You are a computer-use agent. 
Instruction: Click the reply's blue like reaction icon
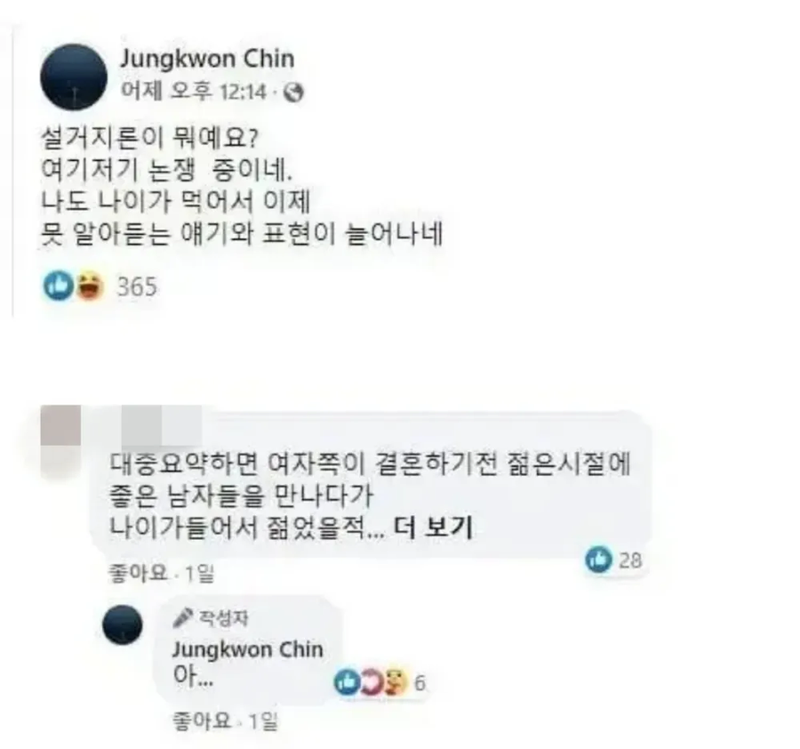347,682
